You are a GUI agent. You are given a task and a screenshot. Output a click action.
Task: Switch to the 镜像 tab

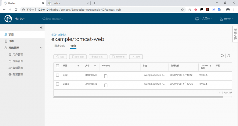pyautogui.click(x=73, y=46)
